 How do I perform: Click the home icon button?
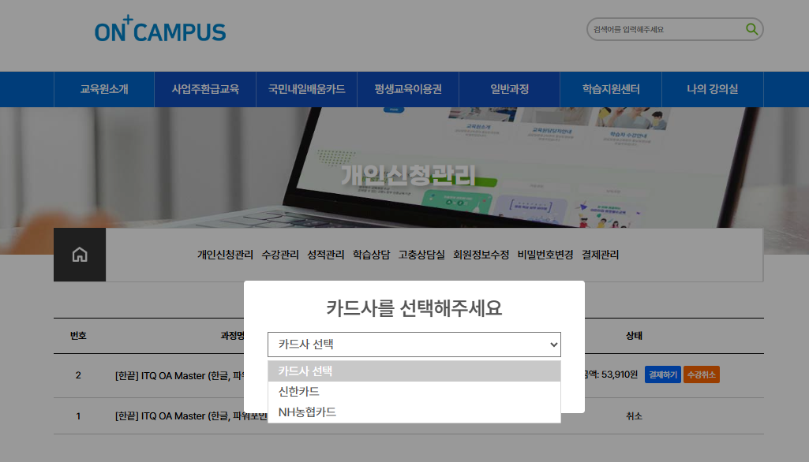point(80,255)
